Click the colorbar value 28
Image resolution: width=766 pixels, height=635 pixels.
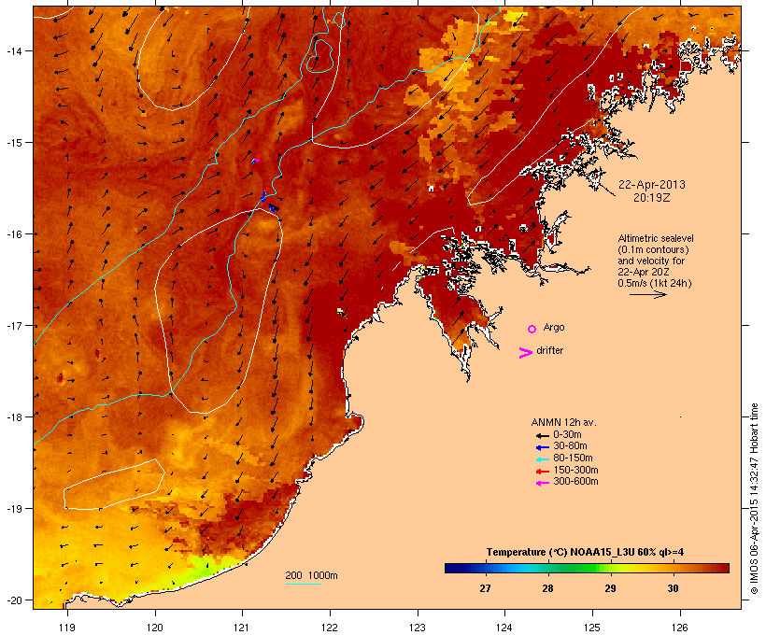[x=547, y=588]
